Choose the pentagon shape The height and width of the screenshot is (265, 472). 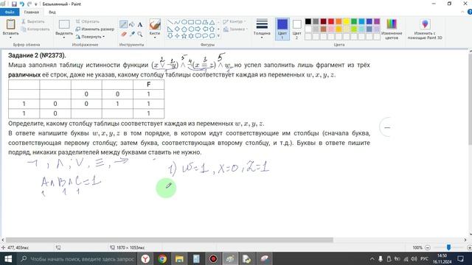point(184,29)
